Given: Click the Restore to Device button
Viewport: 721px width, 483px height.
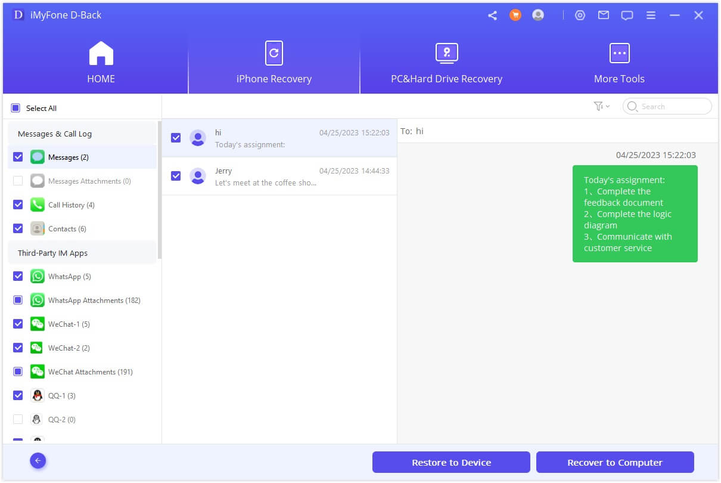Looking at the screenshot, I should 451,462.
